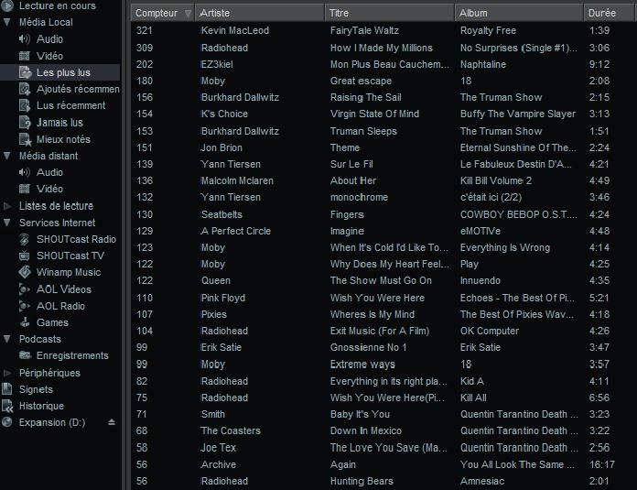
Task: Click the Expansion (D:) disc icon
Action: pos(7,422)
